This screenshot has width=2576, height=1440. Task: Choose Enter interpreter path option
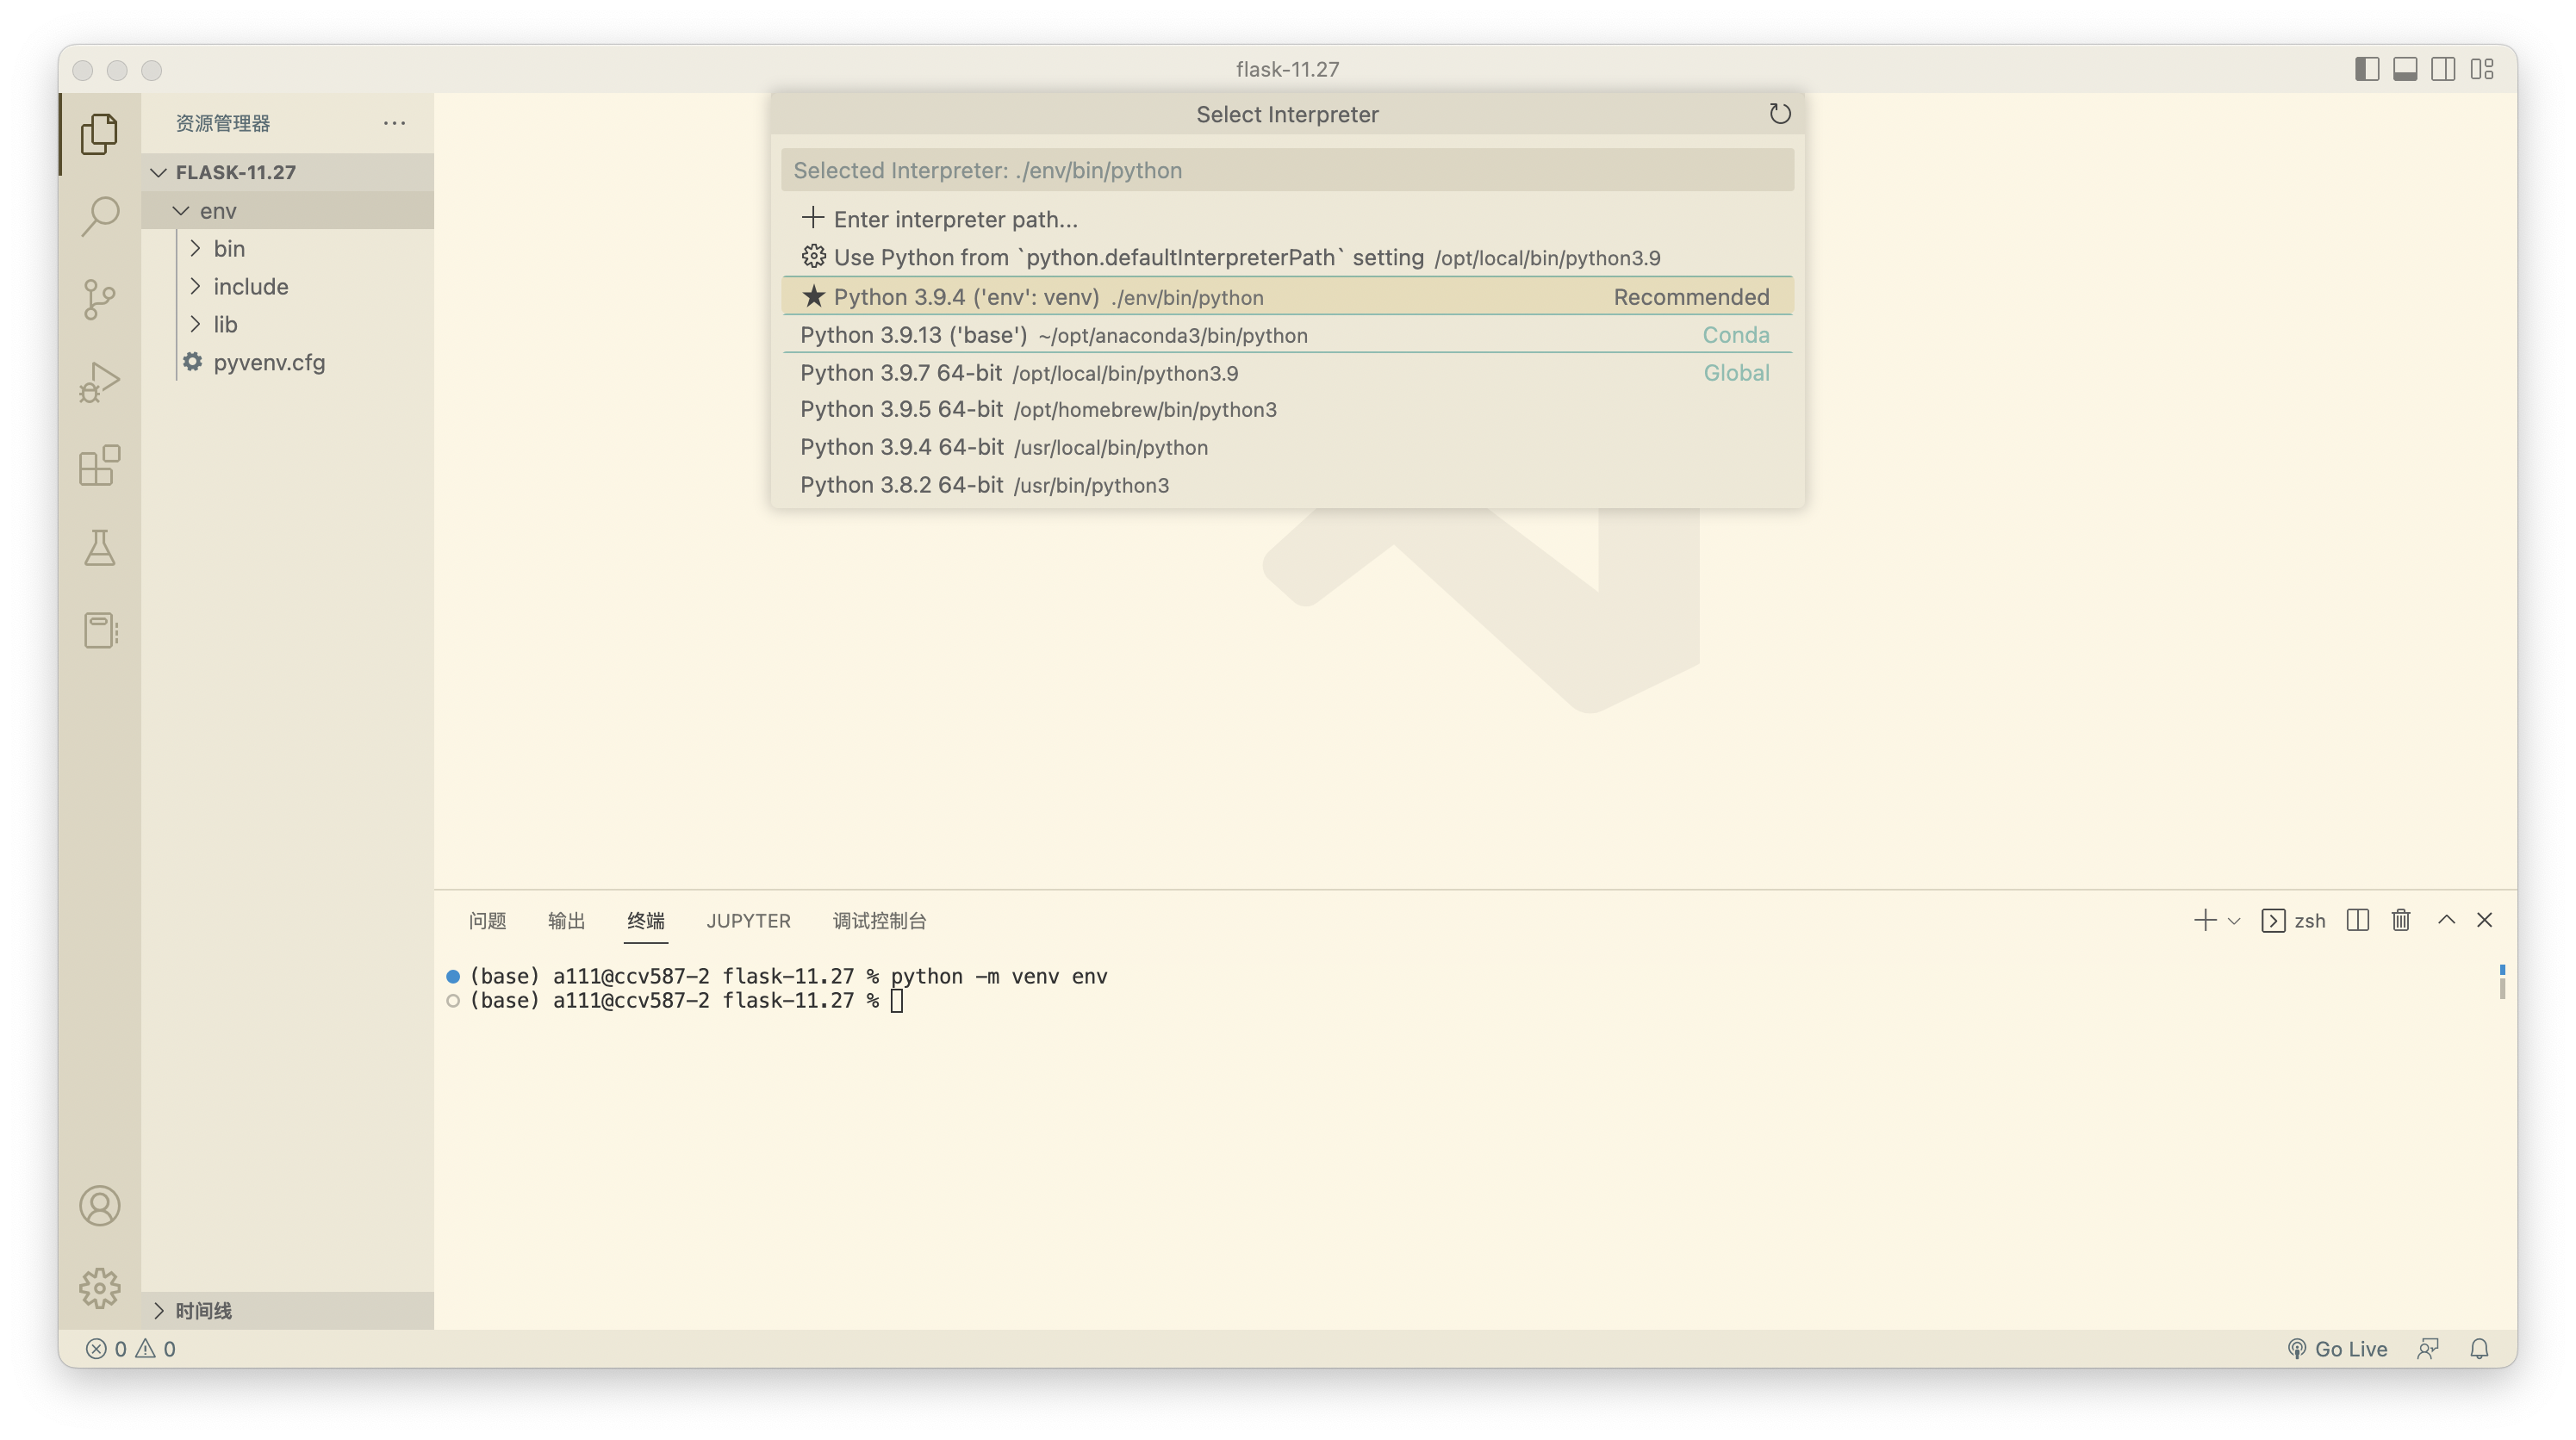[x=1287, y=219]
